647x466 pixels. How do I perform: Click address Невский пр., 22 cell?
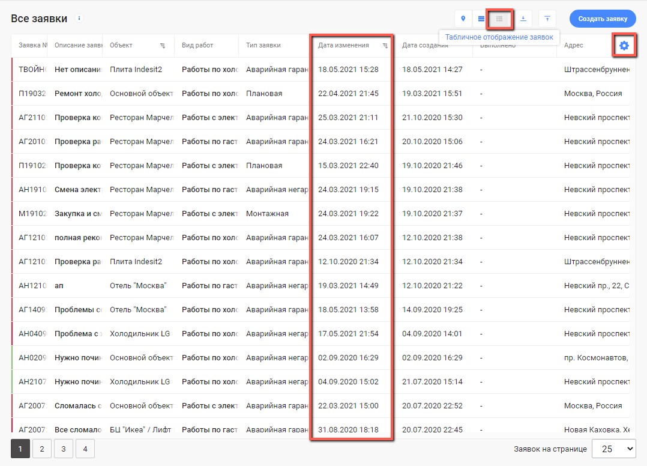(x=597, y=286)
